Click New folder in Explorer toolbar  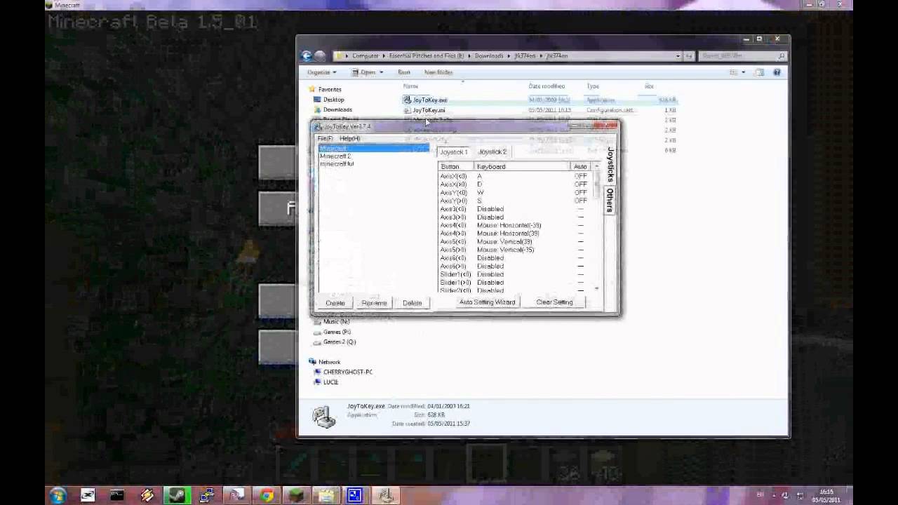point(438,72)
